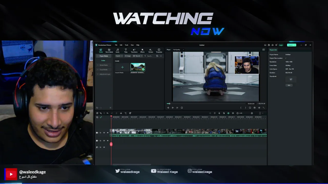Toggle lock on video track 2
Viewport: 328px width, 184px height.
(x=100, y=133)
